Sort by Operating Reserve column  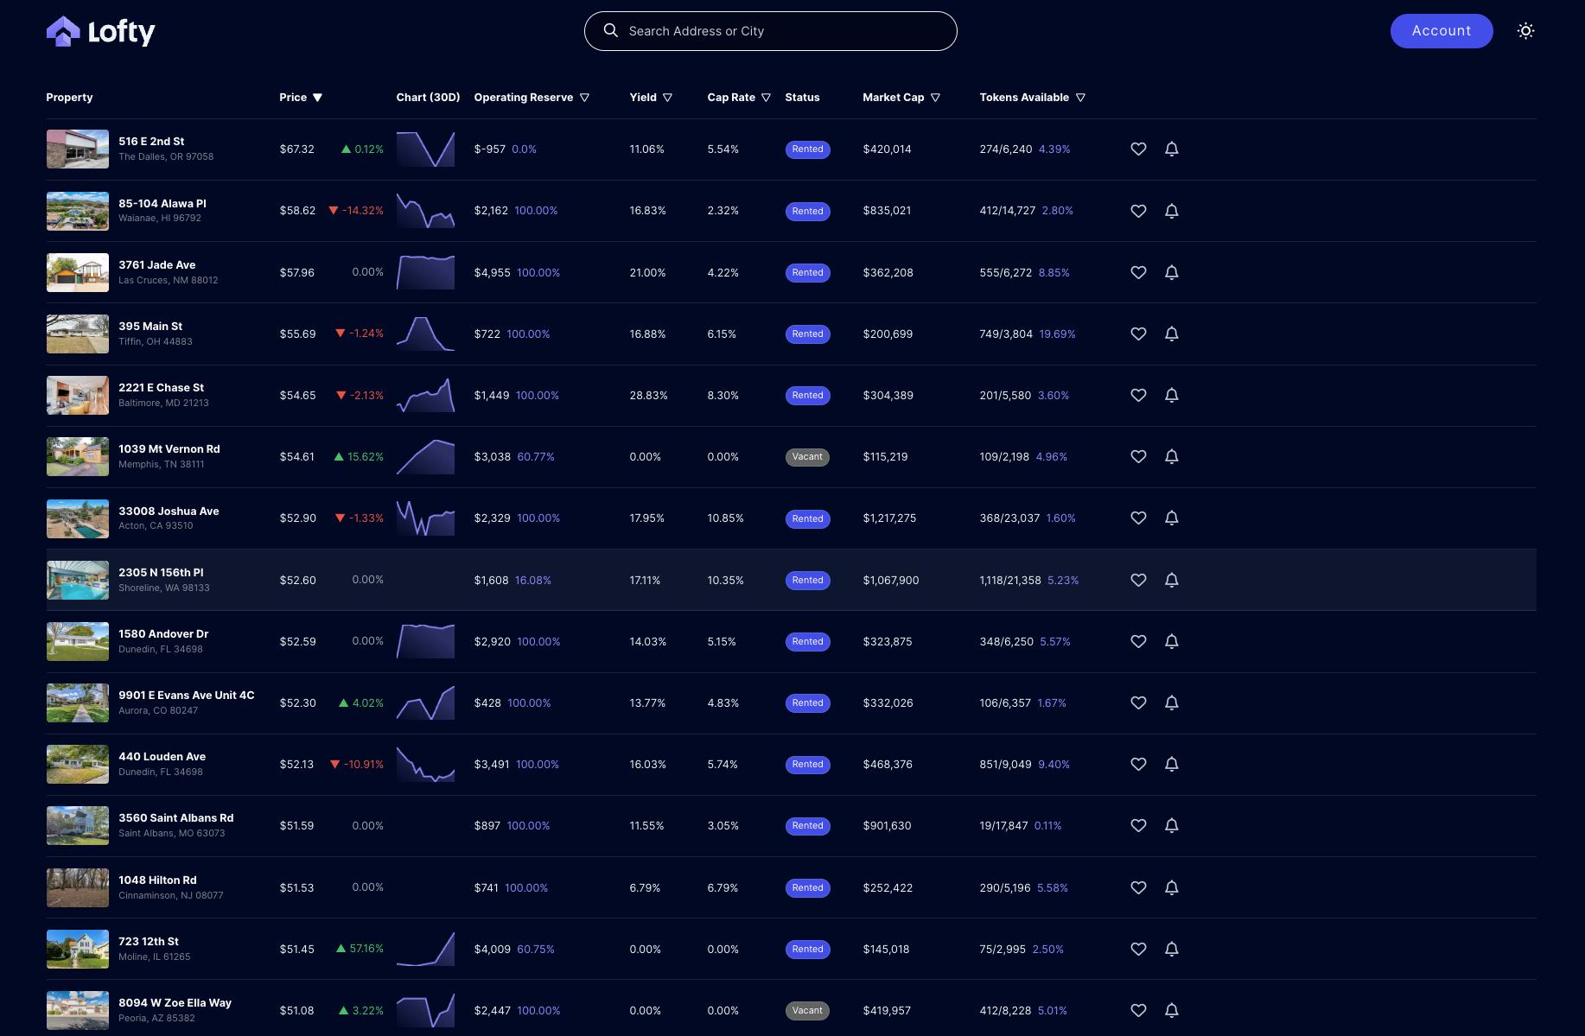pyautogui.click(x=584, y=98)
